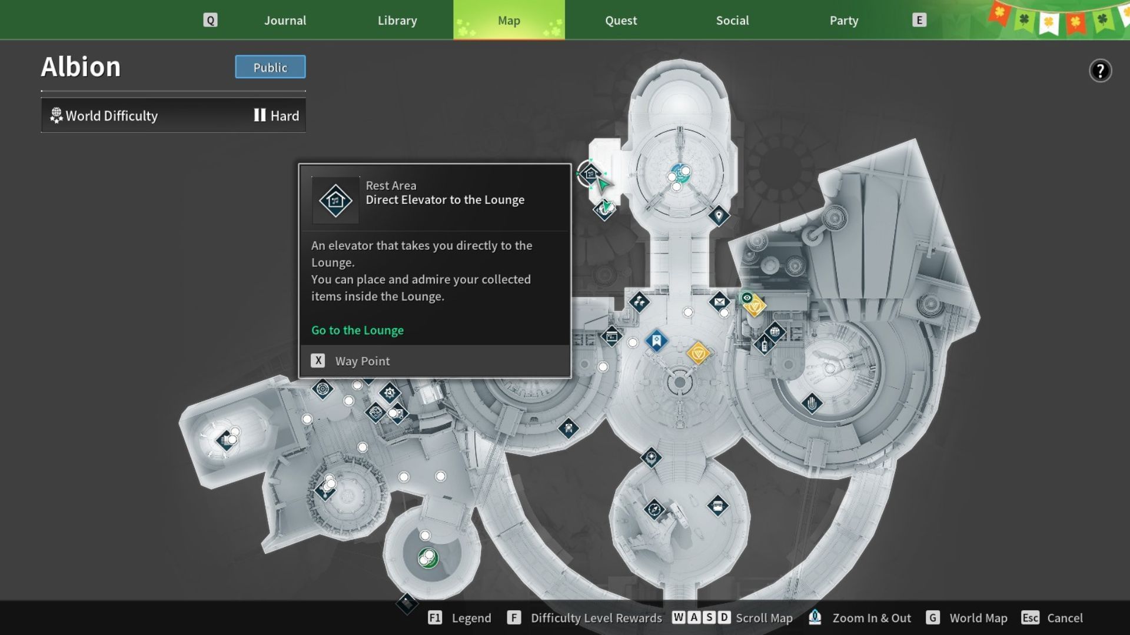Open the Quest tab
Image resolution: width=1130 pixels, height=635 pixels.
click(620, 21)
